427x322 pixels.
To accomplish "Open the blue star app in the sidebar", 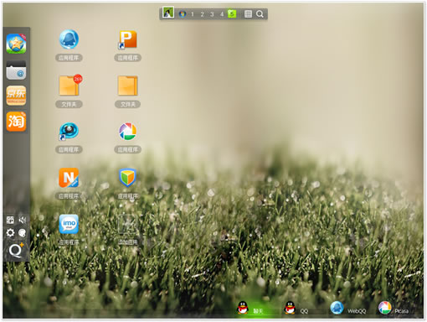I will pos(16,44).
